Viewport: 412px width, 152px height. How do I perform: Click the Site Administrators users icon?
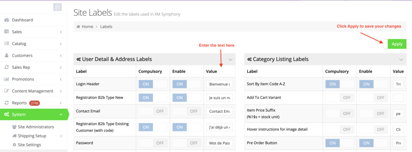[x=14, y=127]
